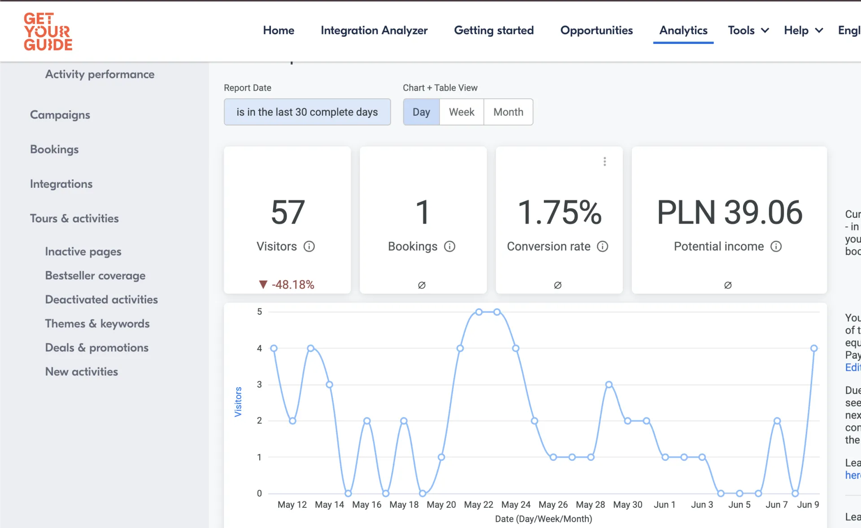The width and height of the screenshot is (861, 528).
Task: Click the 1.75% conversion rate value
Action: click(559, 212)
